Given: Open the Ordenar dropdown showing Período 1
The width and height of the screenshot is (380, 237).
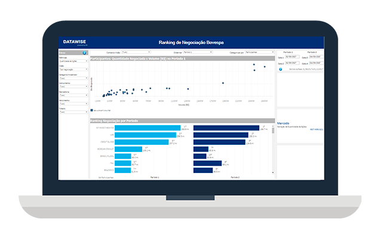Looking at the screenshot, I should [198, 52].
